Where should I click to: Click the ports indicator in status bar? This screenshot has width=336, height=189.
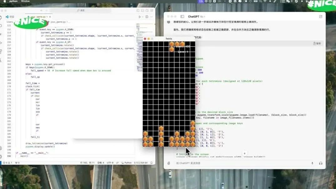(x=17, y=163)
